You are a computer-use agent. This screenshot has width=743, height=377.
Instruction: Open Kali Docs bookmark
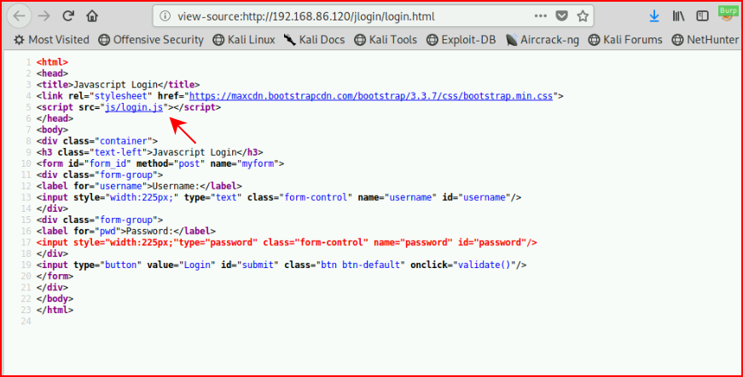pyautogui.click(x=315, y=40)
